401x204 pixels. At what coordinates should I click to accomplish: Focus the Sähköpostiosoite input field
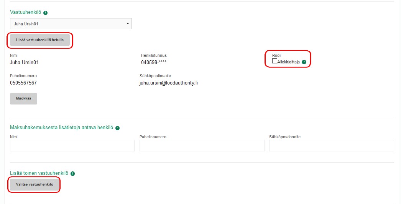click(332, 146)
